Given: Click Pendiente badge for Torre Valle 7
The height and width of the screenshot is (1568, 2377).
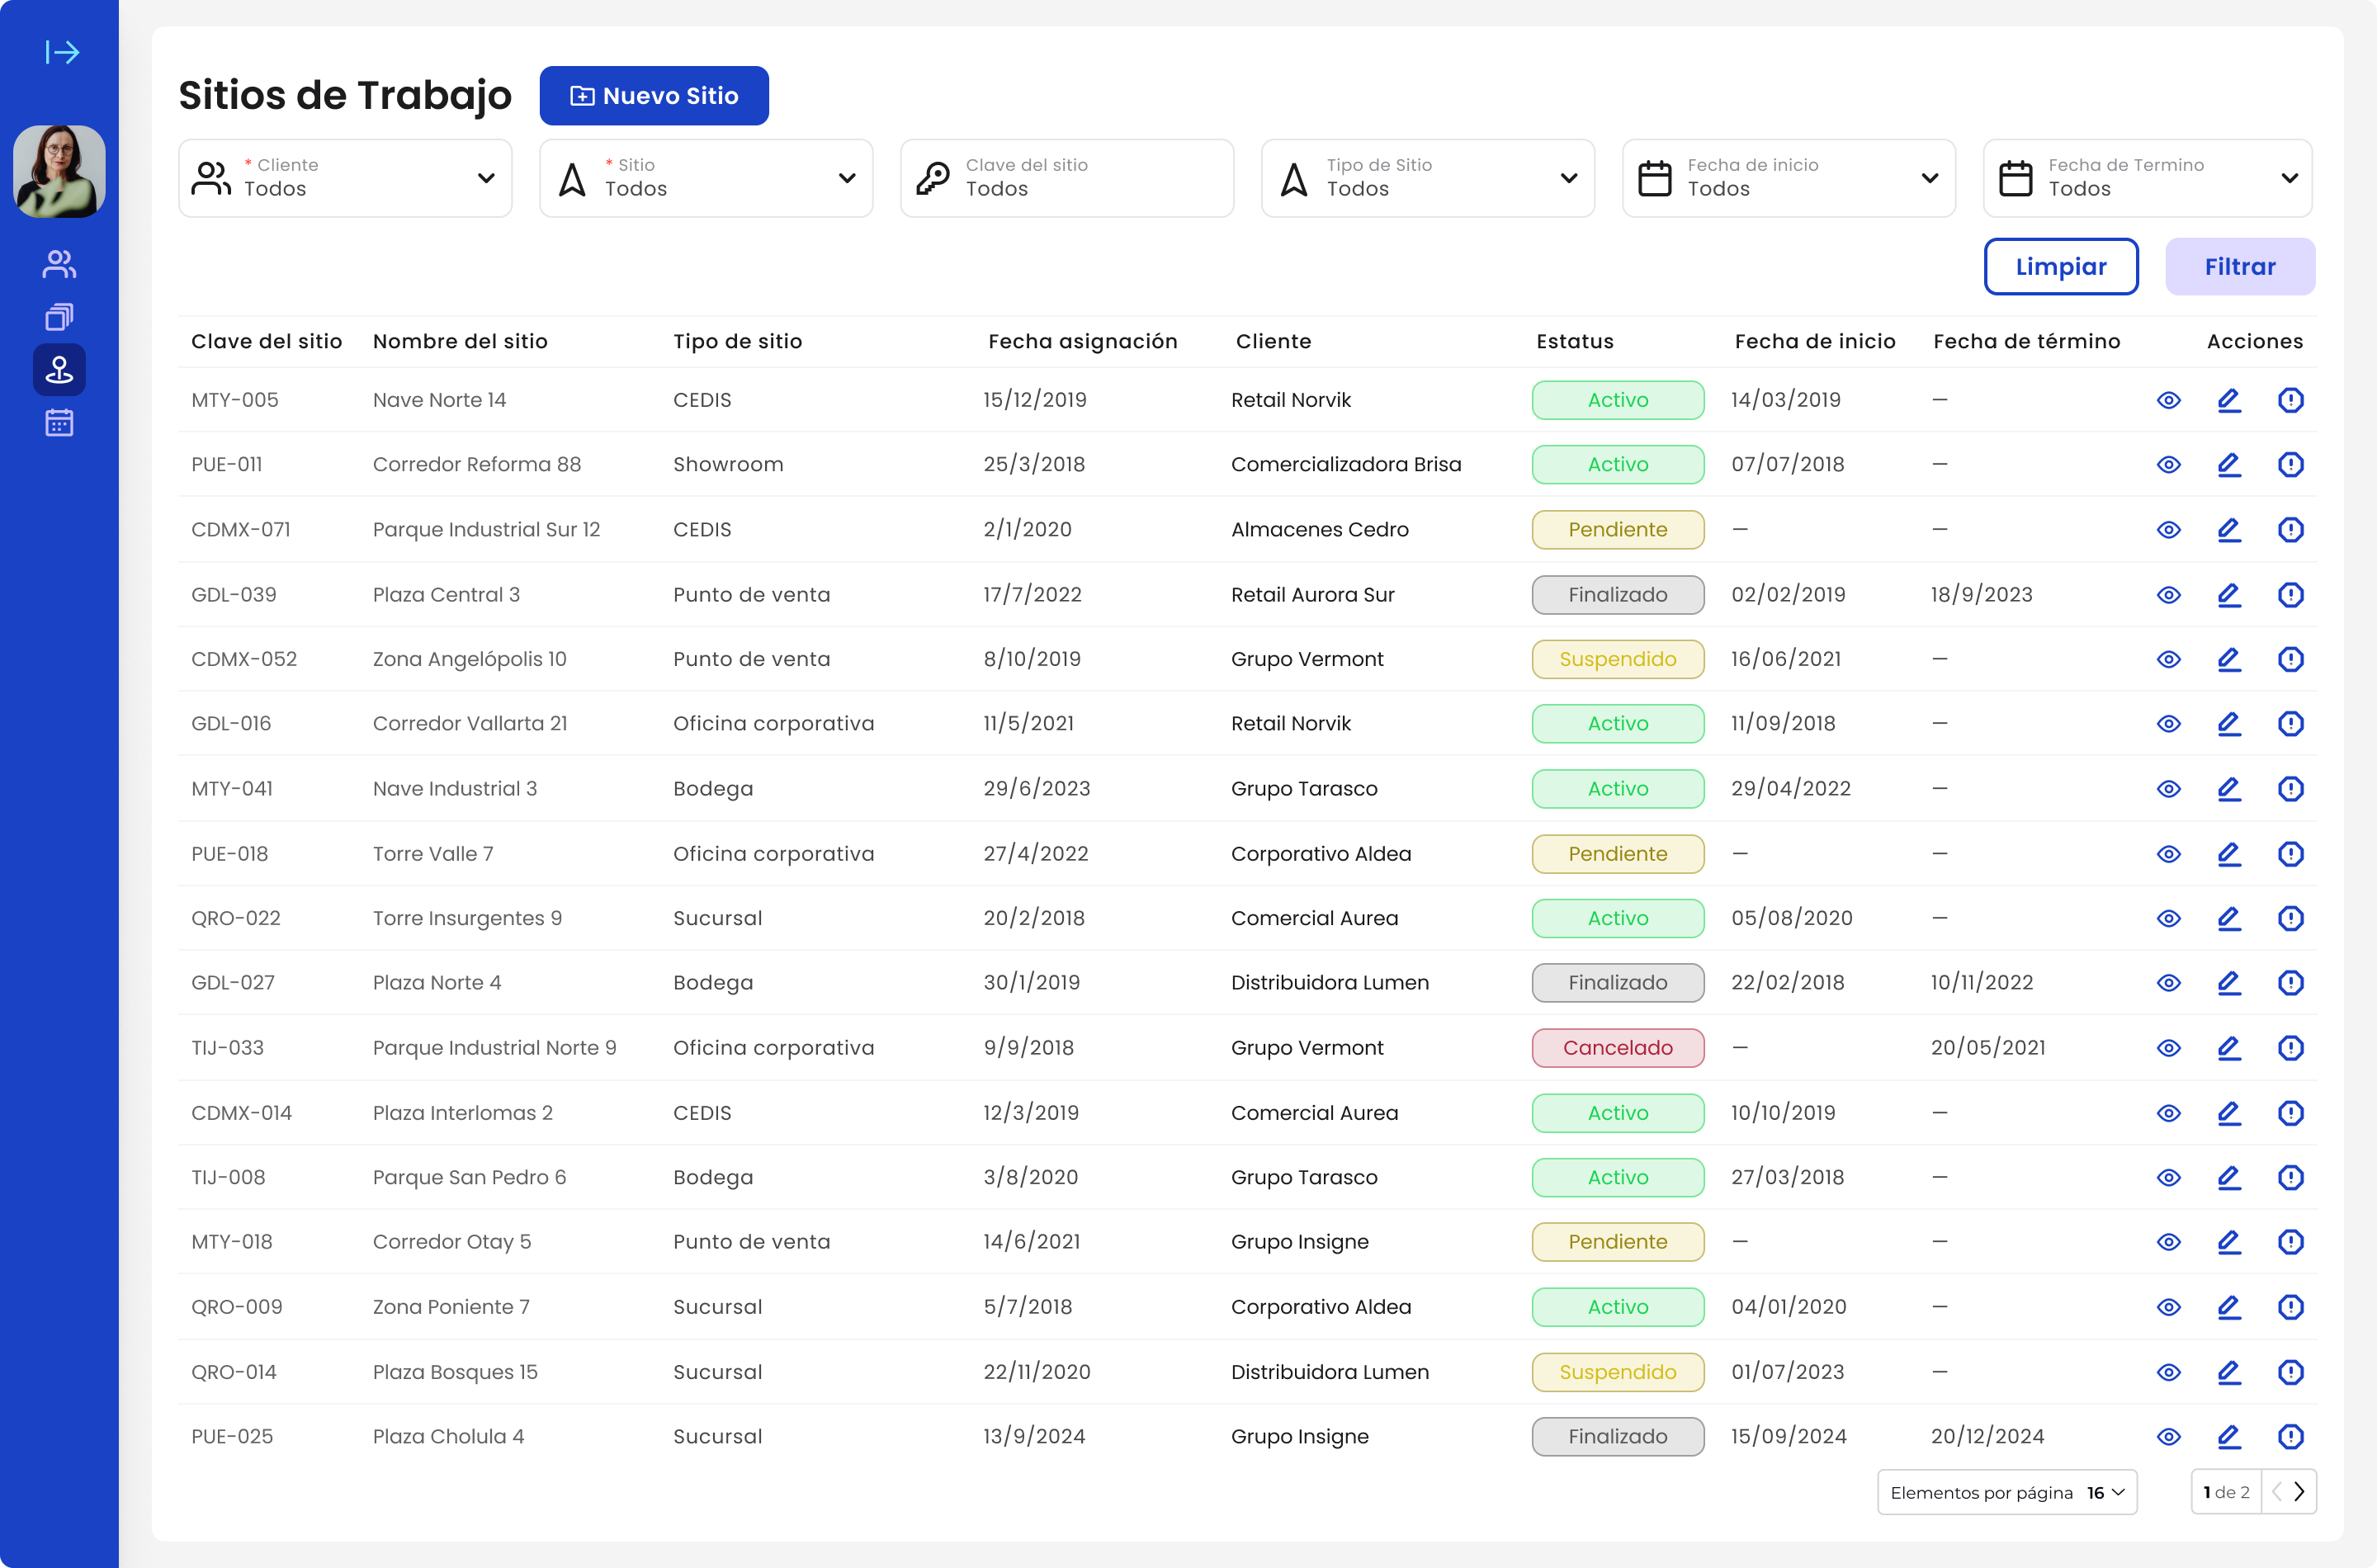Looking at the screenshot, I should (1617, 854).
